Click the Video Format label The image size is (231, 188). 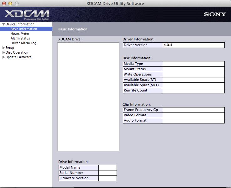[x=135, y=115]
